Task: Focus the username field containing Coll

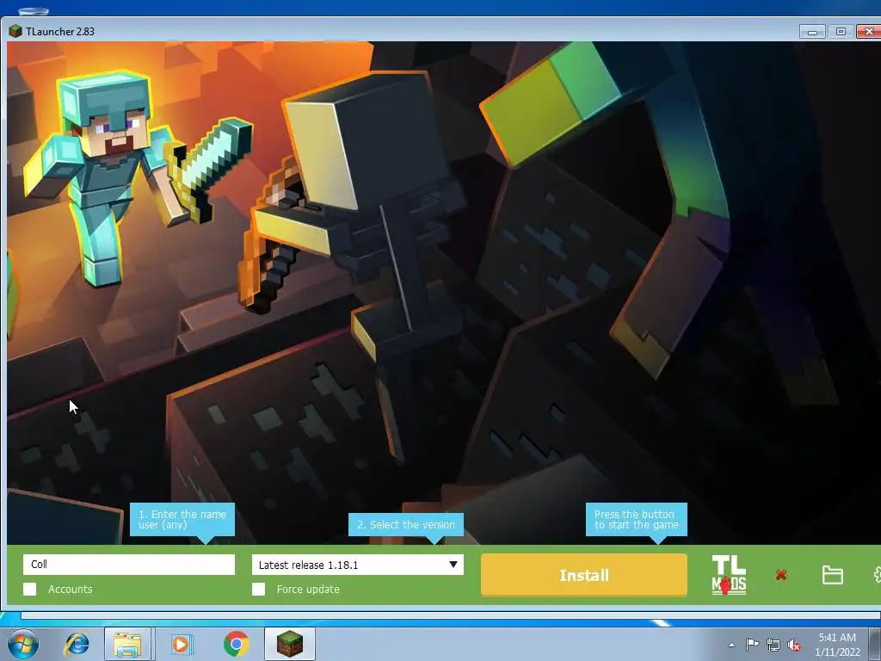Action: pyautogui.click(x=129, y=565)
